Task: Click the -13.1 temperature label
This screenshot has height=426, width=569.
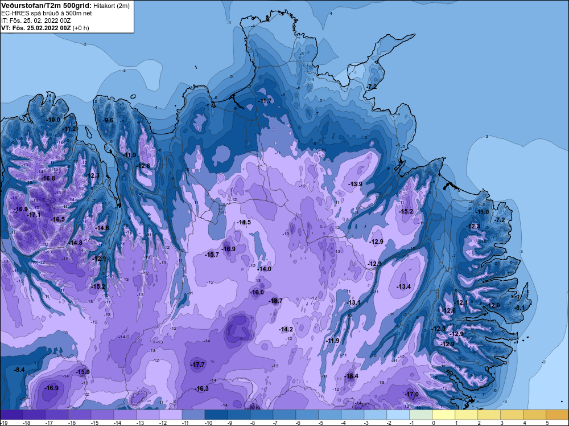Action: click(354, 302)
